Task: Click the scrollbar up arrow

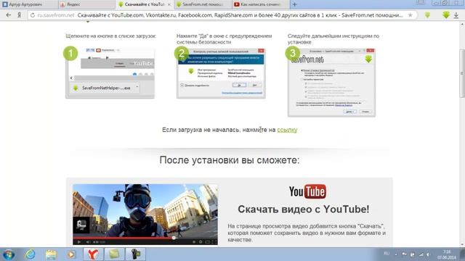Action: click(x=462, y=24)
